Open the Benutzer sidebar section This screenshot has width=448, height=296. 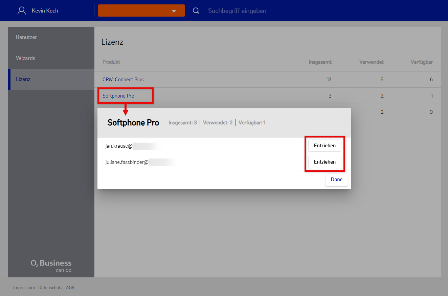point(26,37)
